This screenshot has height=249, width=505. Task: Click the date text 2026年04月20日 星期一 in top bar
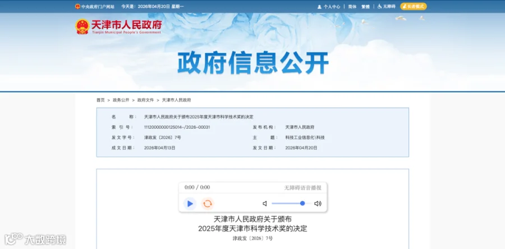pyautogui.click(x=160, y=6)
